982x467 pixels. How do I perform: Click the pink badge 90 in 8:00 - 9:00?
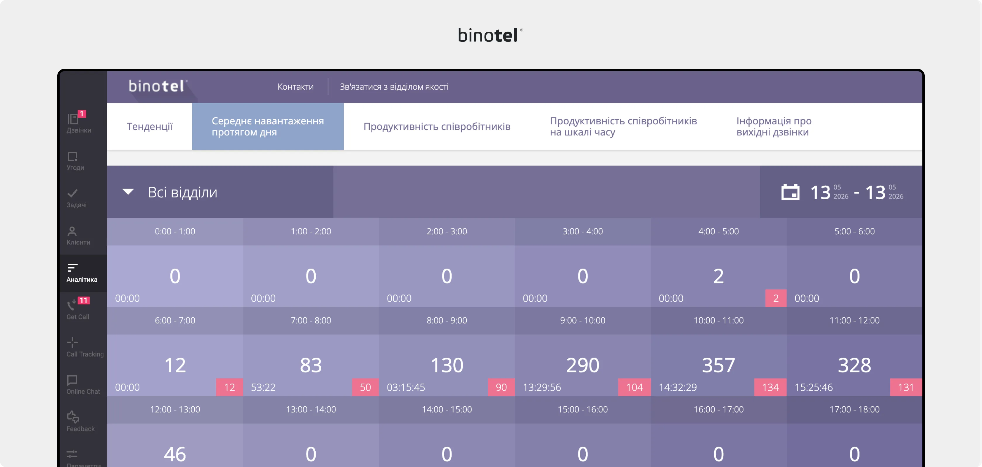pyautogui.click(x=501, y=387)
